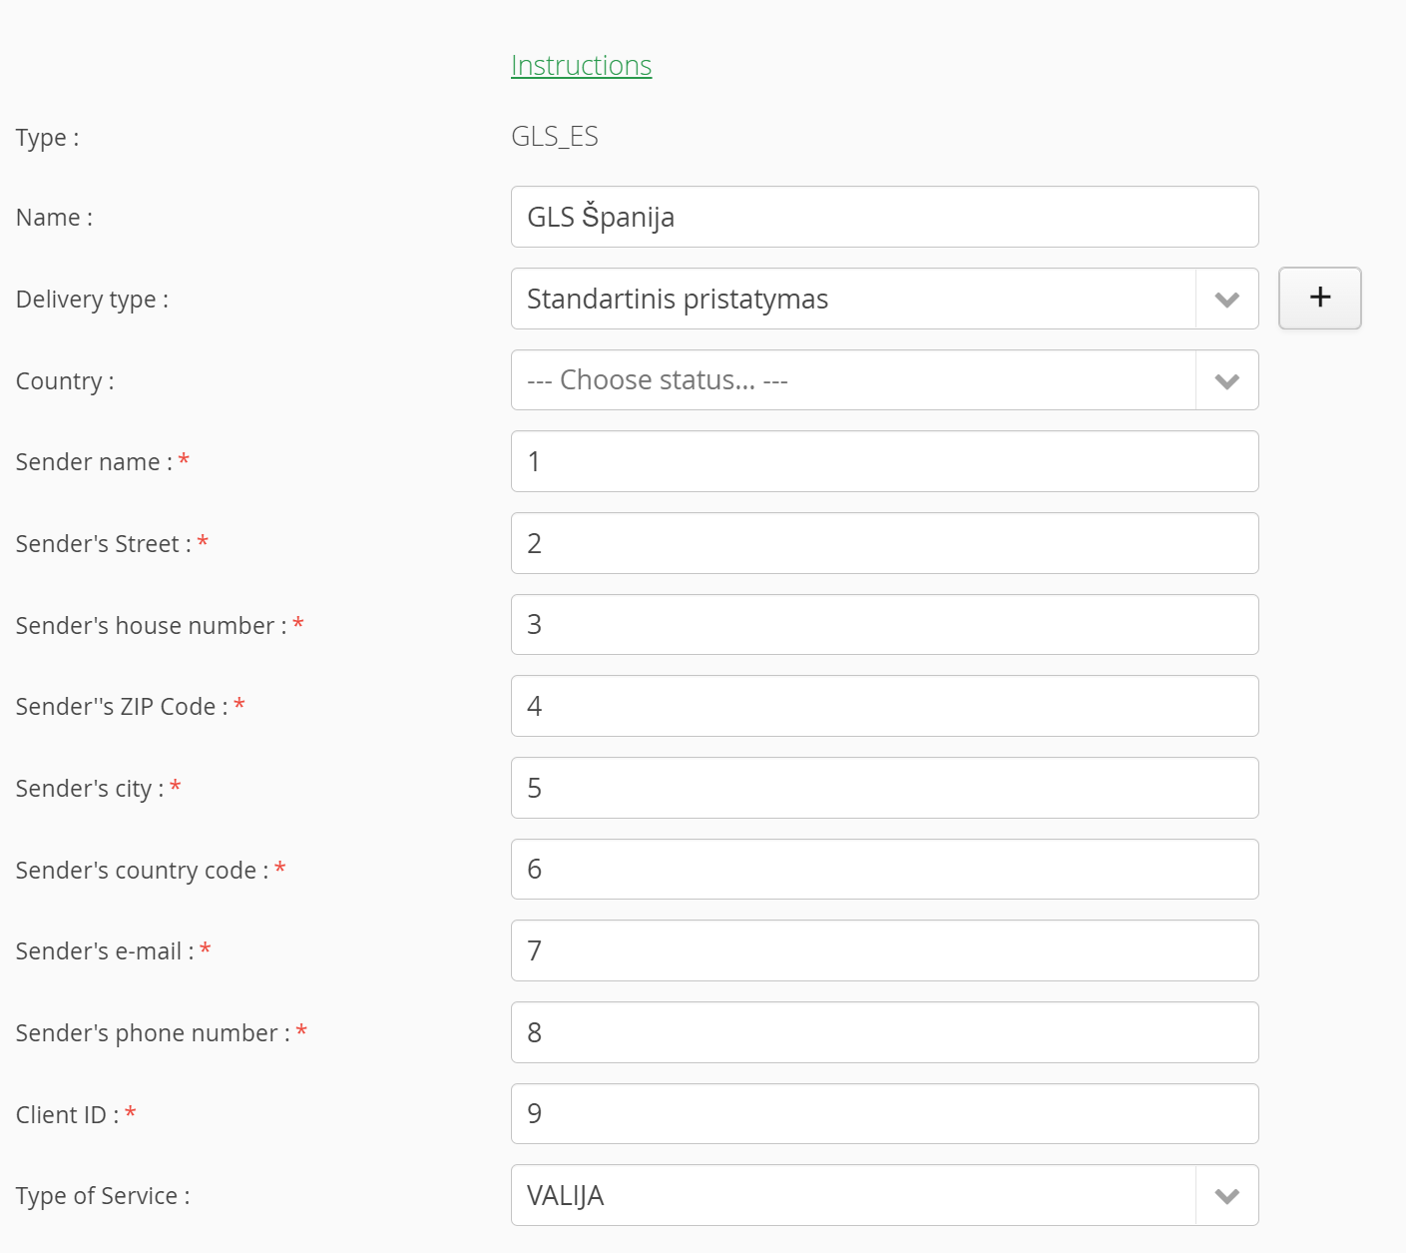Focus the Sender's ZIP Code field
The width and height of the screenshot is (1406, 1253).
tap(885, 706)
